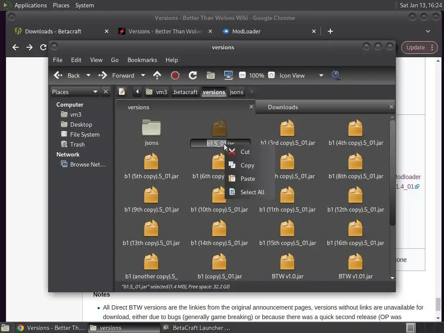This screenshot has height=333, width=444.
Task: Open the Edit menu
Action: [76, 60]
